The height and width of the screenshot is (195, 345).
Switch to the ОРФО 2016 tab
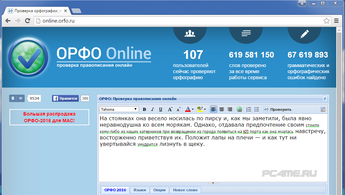click(x=115, y=190)
